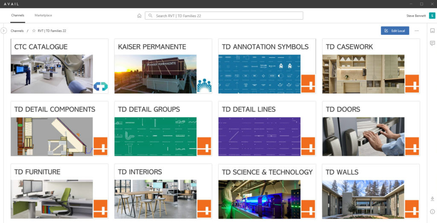Click the TD INTERIORS title text

(140, 172)
